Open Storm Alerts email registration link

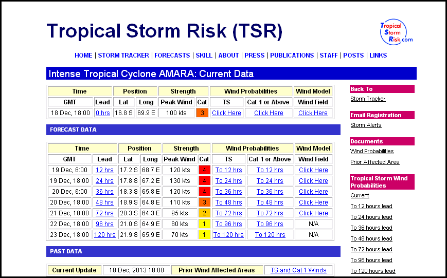[x=366, y=125]
